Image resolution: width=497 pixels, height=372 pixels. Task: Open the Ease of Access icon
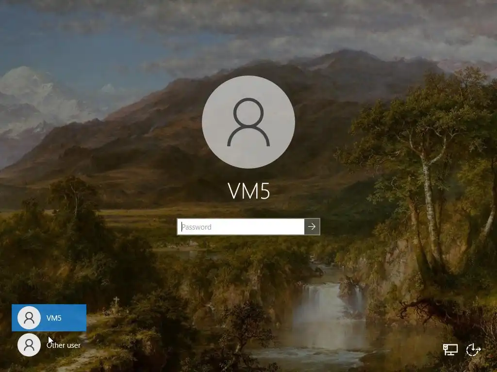(474, 350)
